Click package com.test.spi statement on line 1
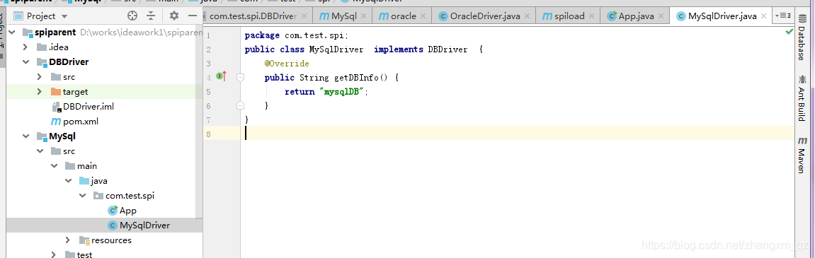The image size is (815, 258). coord(297,35)
